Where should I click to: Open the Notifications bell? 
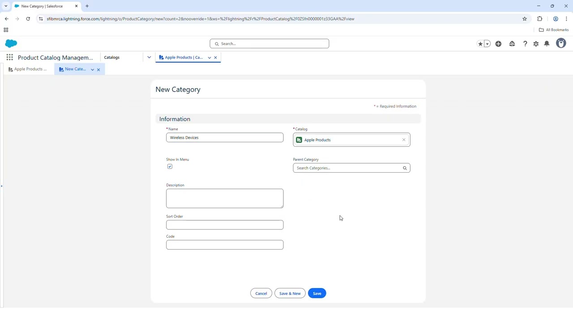(x=547, y=44)
